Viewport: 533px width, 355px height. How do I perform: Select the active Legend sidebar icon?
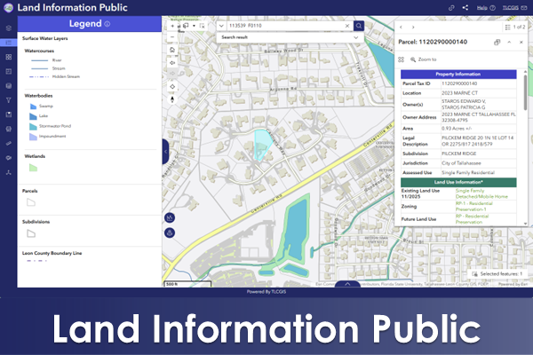tap(9, 43)
